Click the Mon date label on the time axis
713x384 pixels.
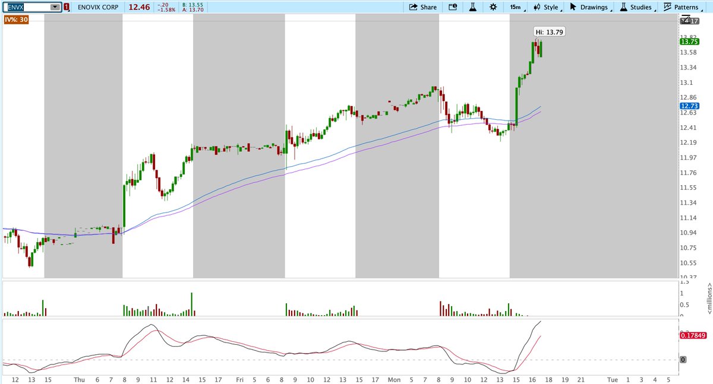tap(395, 379)
